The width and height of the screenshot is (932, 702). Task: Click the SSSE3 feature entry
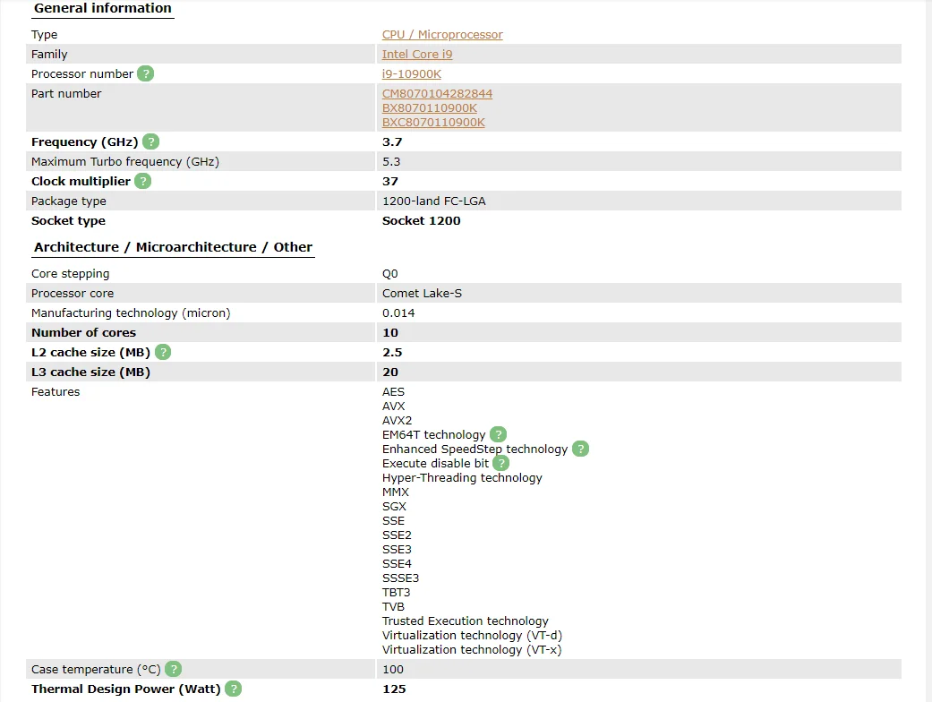coord(400,578)
